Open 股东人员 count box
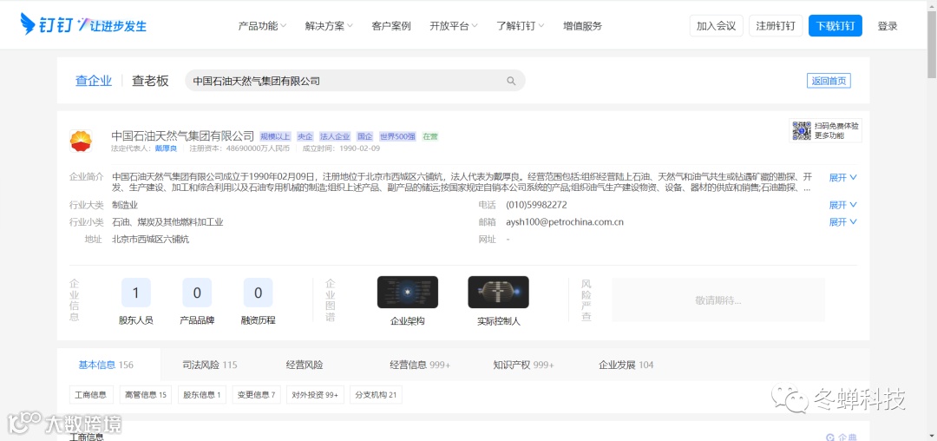This screenshot has width=937, height=441. click(135, 293)
